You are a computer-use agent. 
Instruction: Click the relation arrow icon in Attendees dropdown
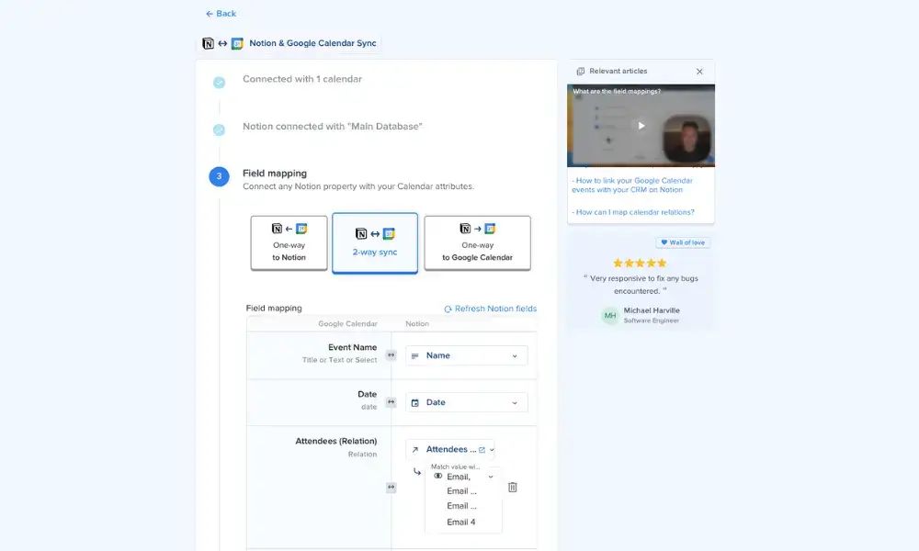[415, 450]
